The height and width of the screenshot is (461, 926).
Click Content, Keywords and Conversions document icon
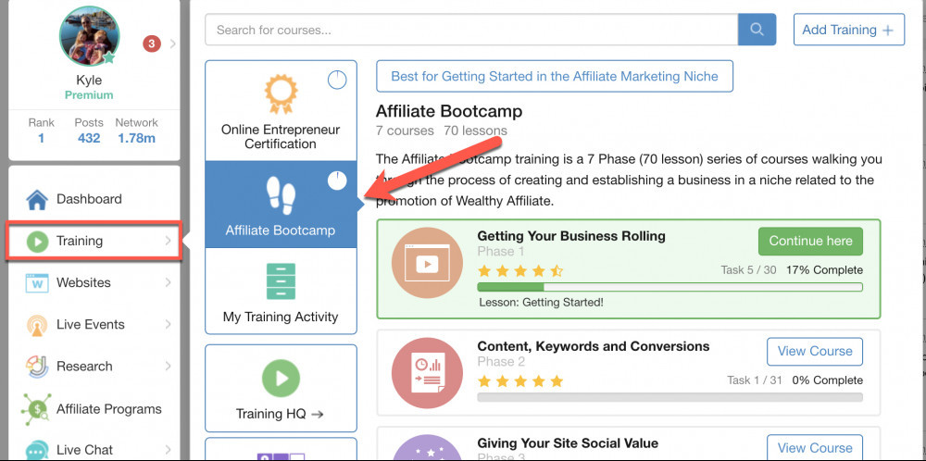coord(427,373)
